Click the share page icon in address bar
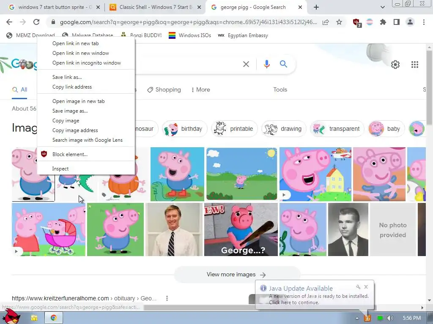 pyautogui.click(x=326, y=22)
